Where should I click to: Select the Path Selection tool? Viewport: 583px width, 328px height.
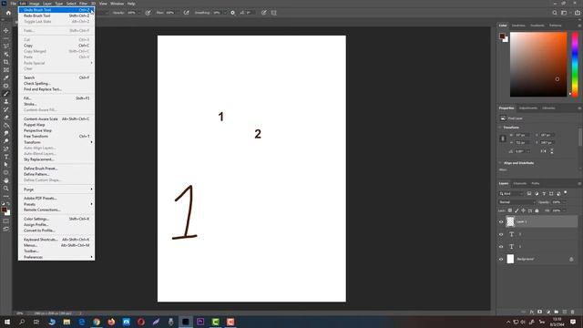[6, 164]
